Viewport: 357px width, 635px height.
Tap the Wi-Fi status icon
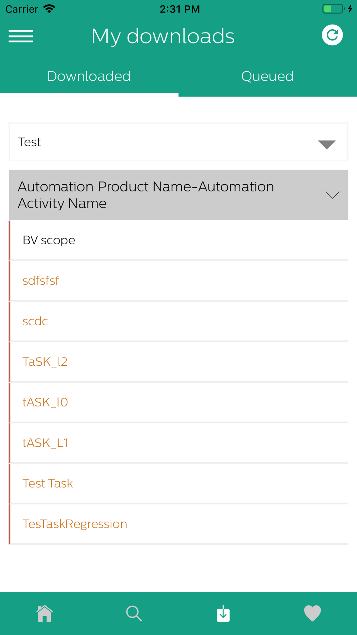click(x=49, y=9)
